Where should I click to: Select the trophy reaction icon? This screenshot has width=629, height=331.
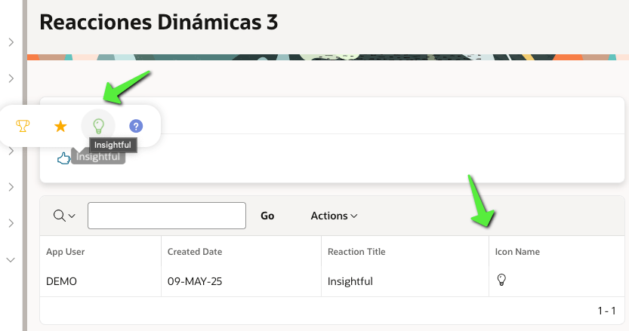(x=23, y=126)
